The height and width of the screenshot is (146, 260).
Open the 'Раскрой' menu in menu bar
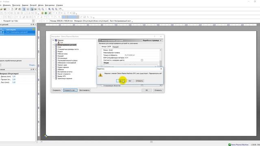click(x=33, y=5)
